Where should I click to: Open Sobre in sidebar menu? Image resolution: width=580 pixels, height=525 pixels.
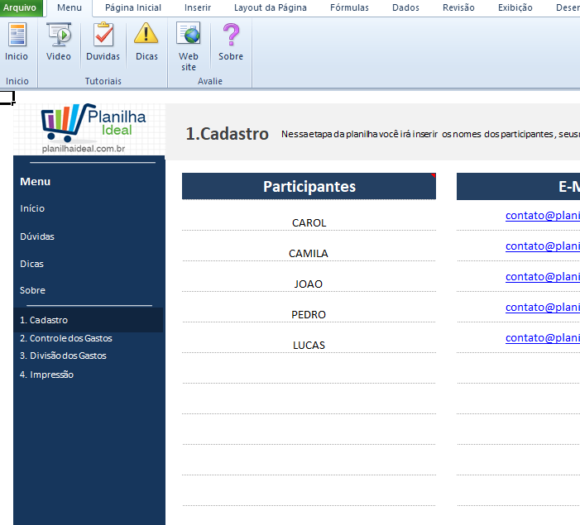pyautogui.click(x=32, y=290)
